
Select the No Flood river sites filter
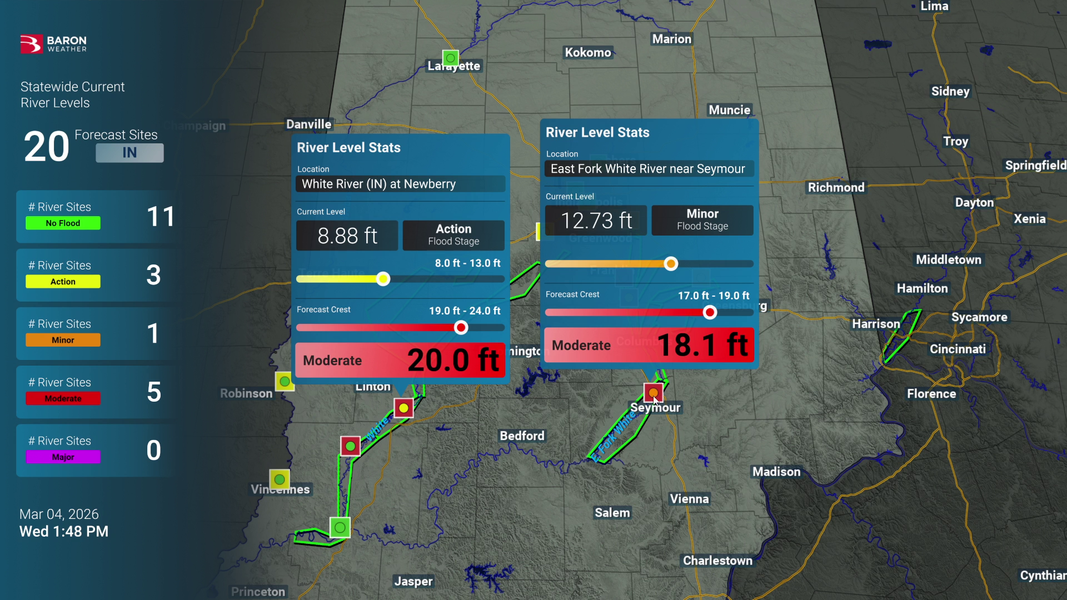(x=63, y=223)
